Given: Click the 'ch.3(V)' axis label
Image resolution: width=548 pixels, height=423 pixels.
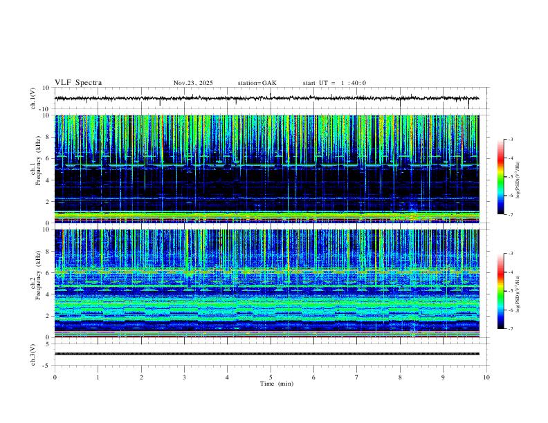Looking at the screenshot, I should (33, 355).
